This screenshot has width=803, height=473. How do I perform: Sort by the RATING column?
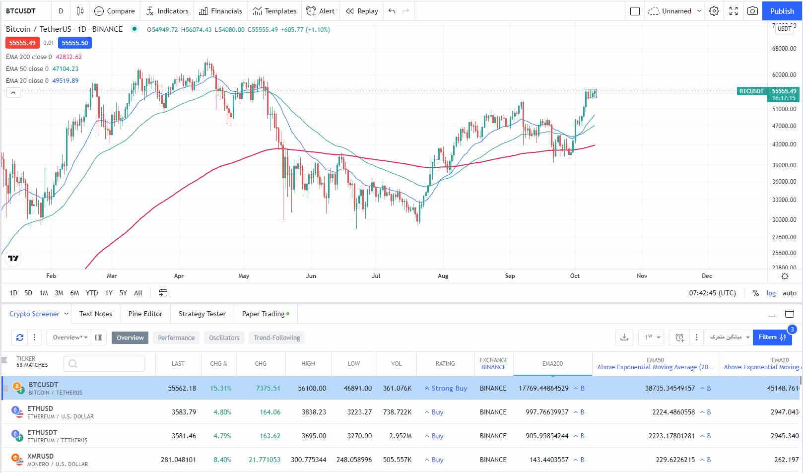[x=445, y=364]
